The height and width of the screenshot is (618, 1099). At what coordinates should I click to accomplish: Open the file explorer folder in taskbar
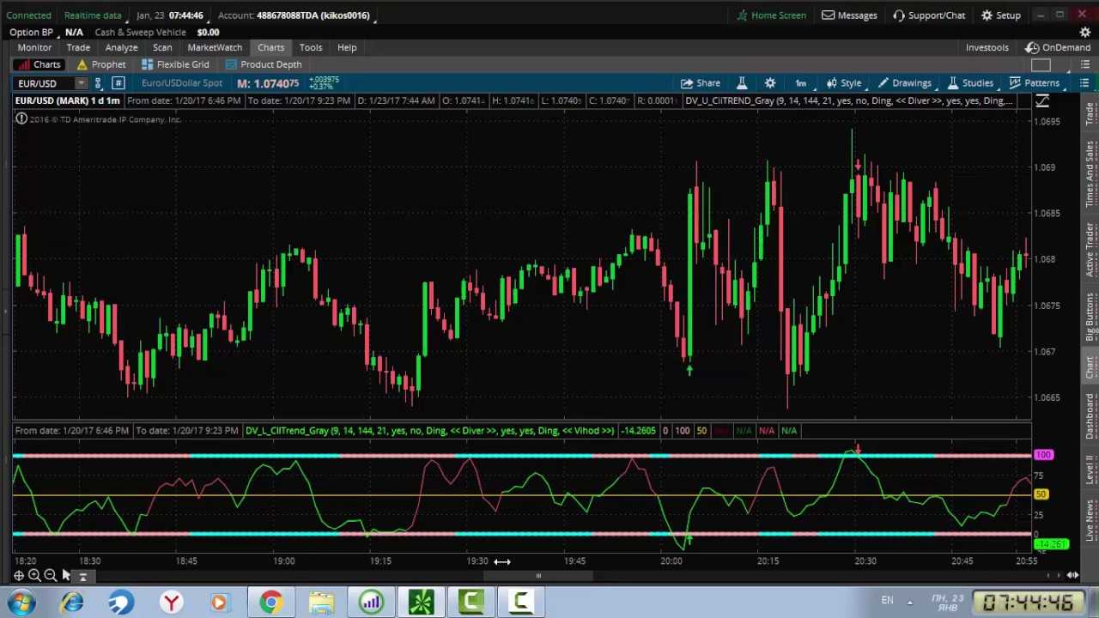click(321, 602)
